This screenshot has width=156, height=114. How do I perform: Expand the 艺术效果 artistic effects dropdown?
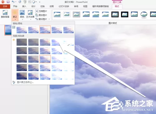tap(30, 15)
